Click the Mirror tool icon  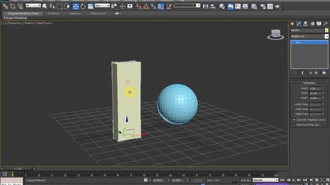tap(206, 7)
